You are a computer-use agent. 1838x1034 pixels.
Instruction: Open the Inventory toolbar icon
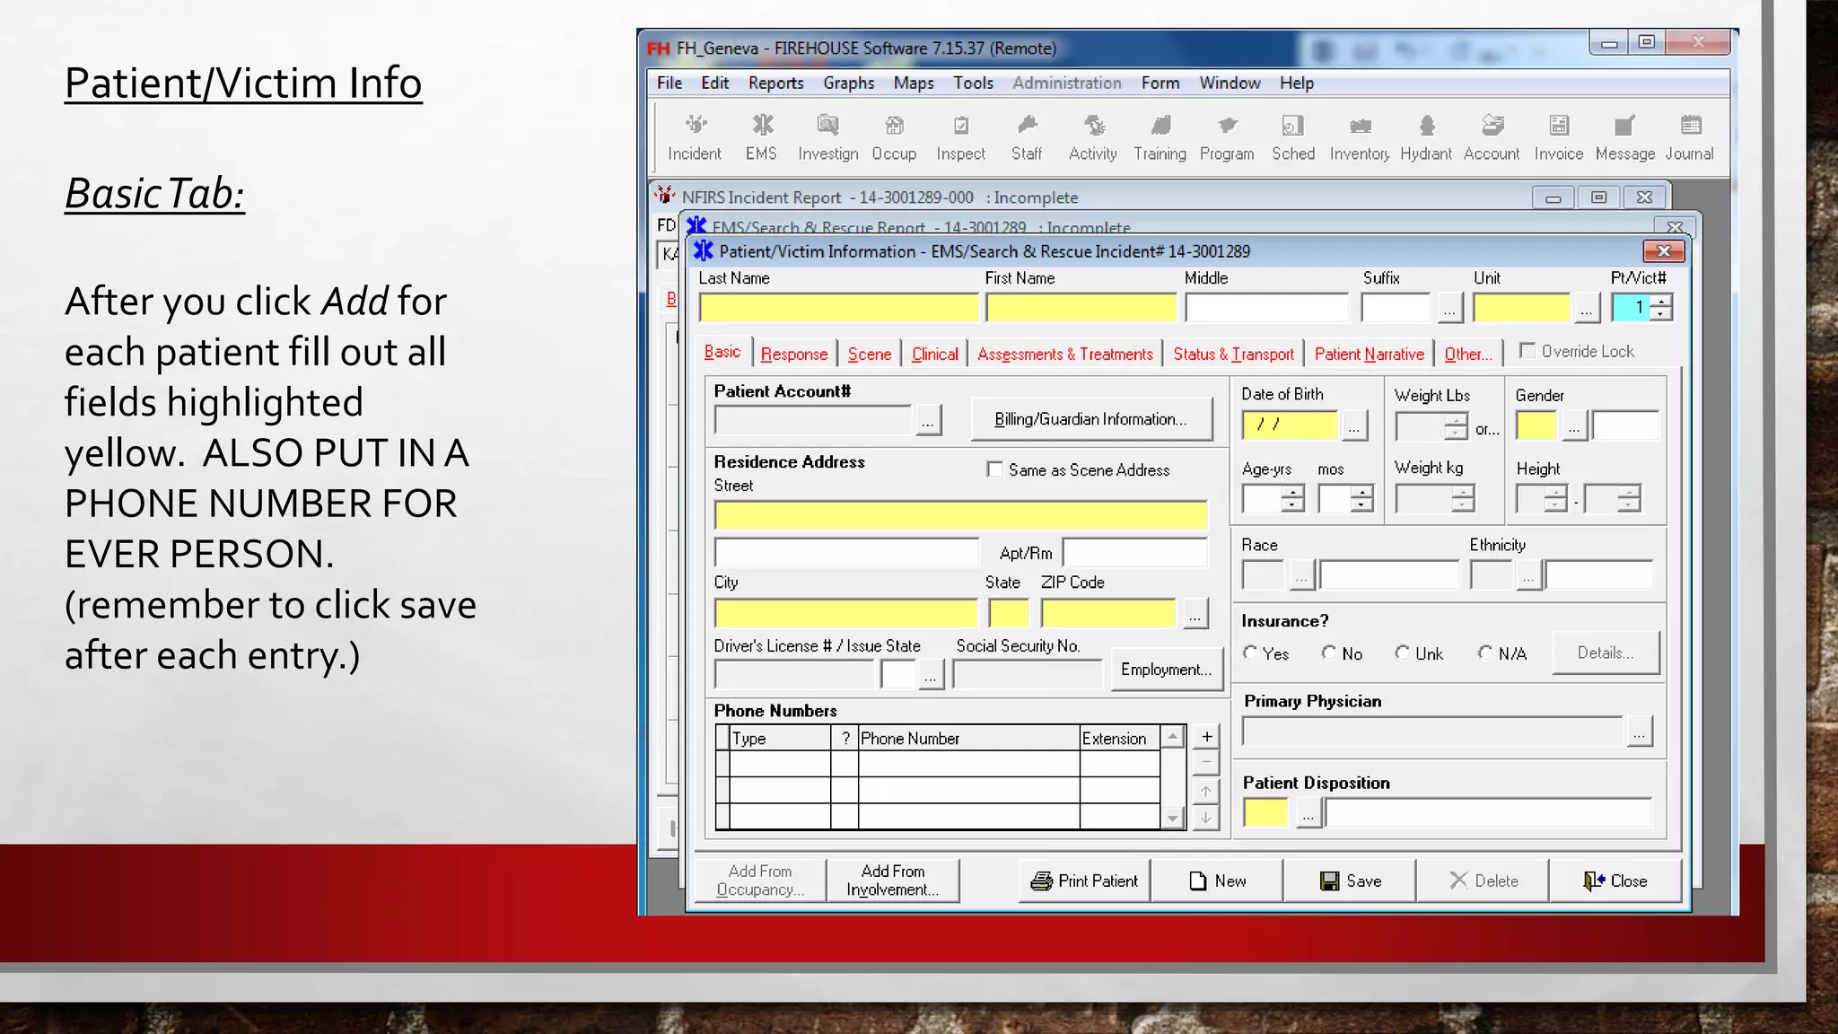click(1360, 137)
